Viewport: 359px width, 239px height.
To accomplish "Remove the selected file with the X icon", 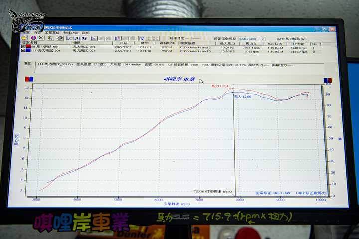I will tap(41, 38).
